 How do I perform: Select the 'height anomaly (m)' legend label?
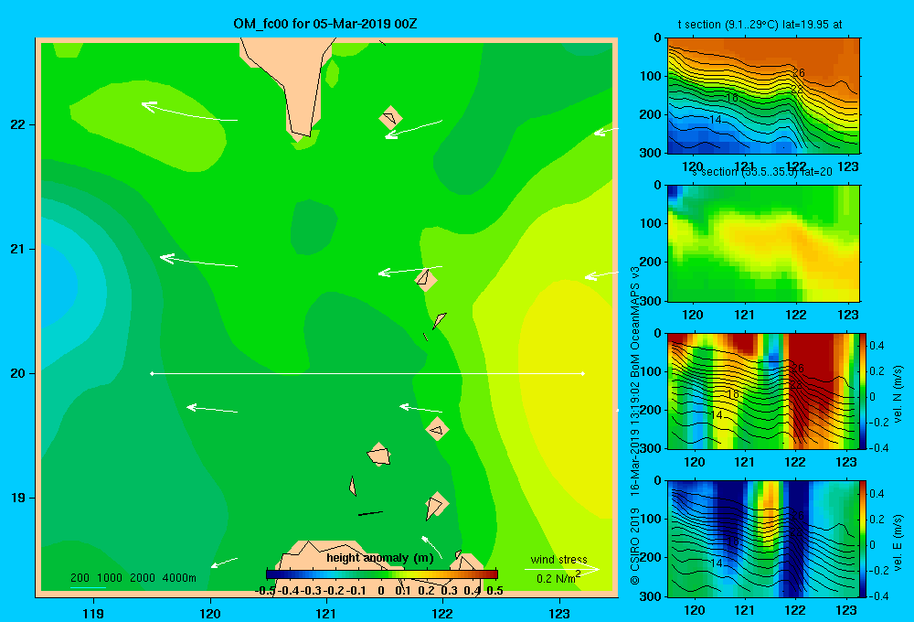[380, 558]
